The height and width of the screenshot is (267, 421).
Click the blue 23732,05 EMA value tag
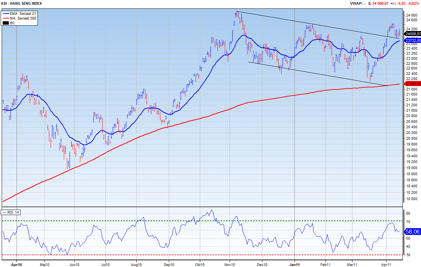tap(413, 41)
